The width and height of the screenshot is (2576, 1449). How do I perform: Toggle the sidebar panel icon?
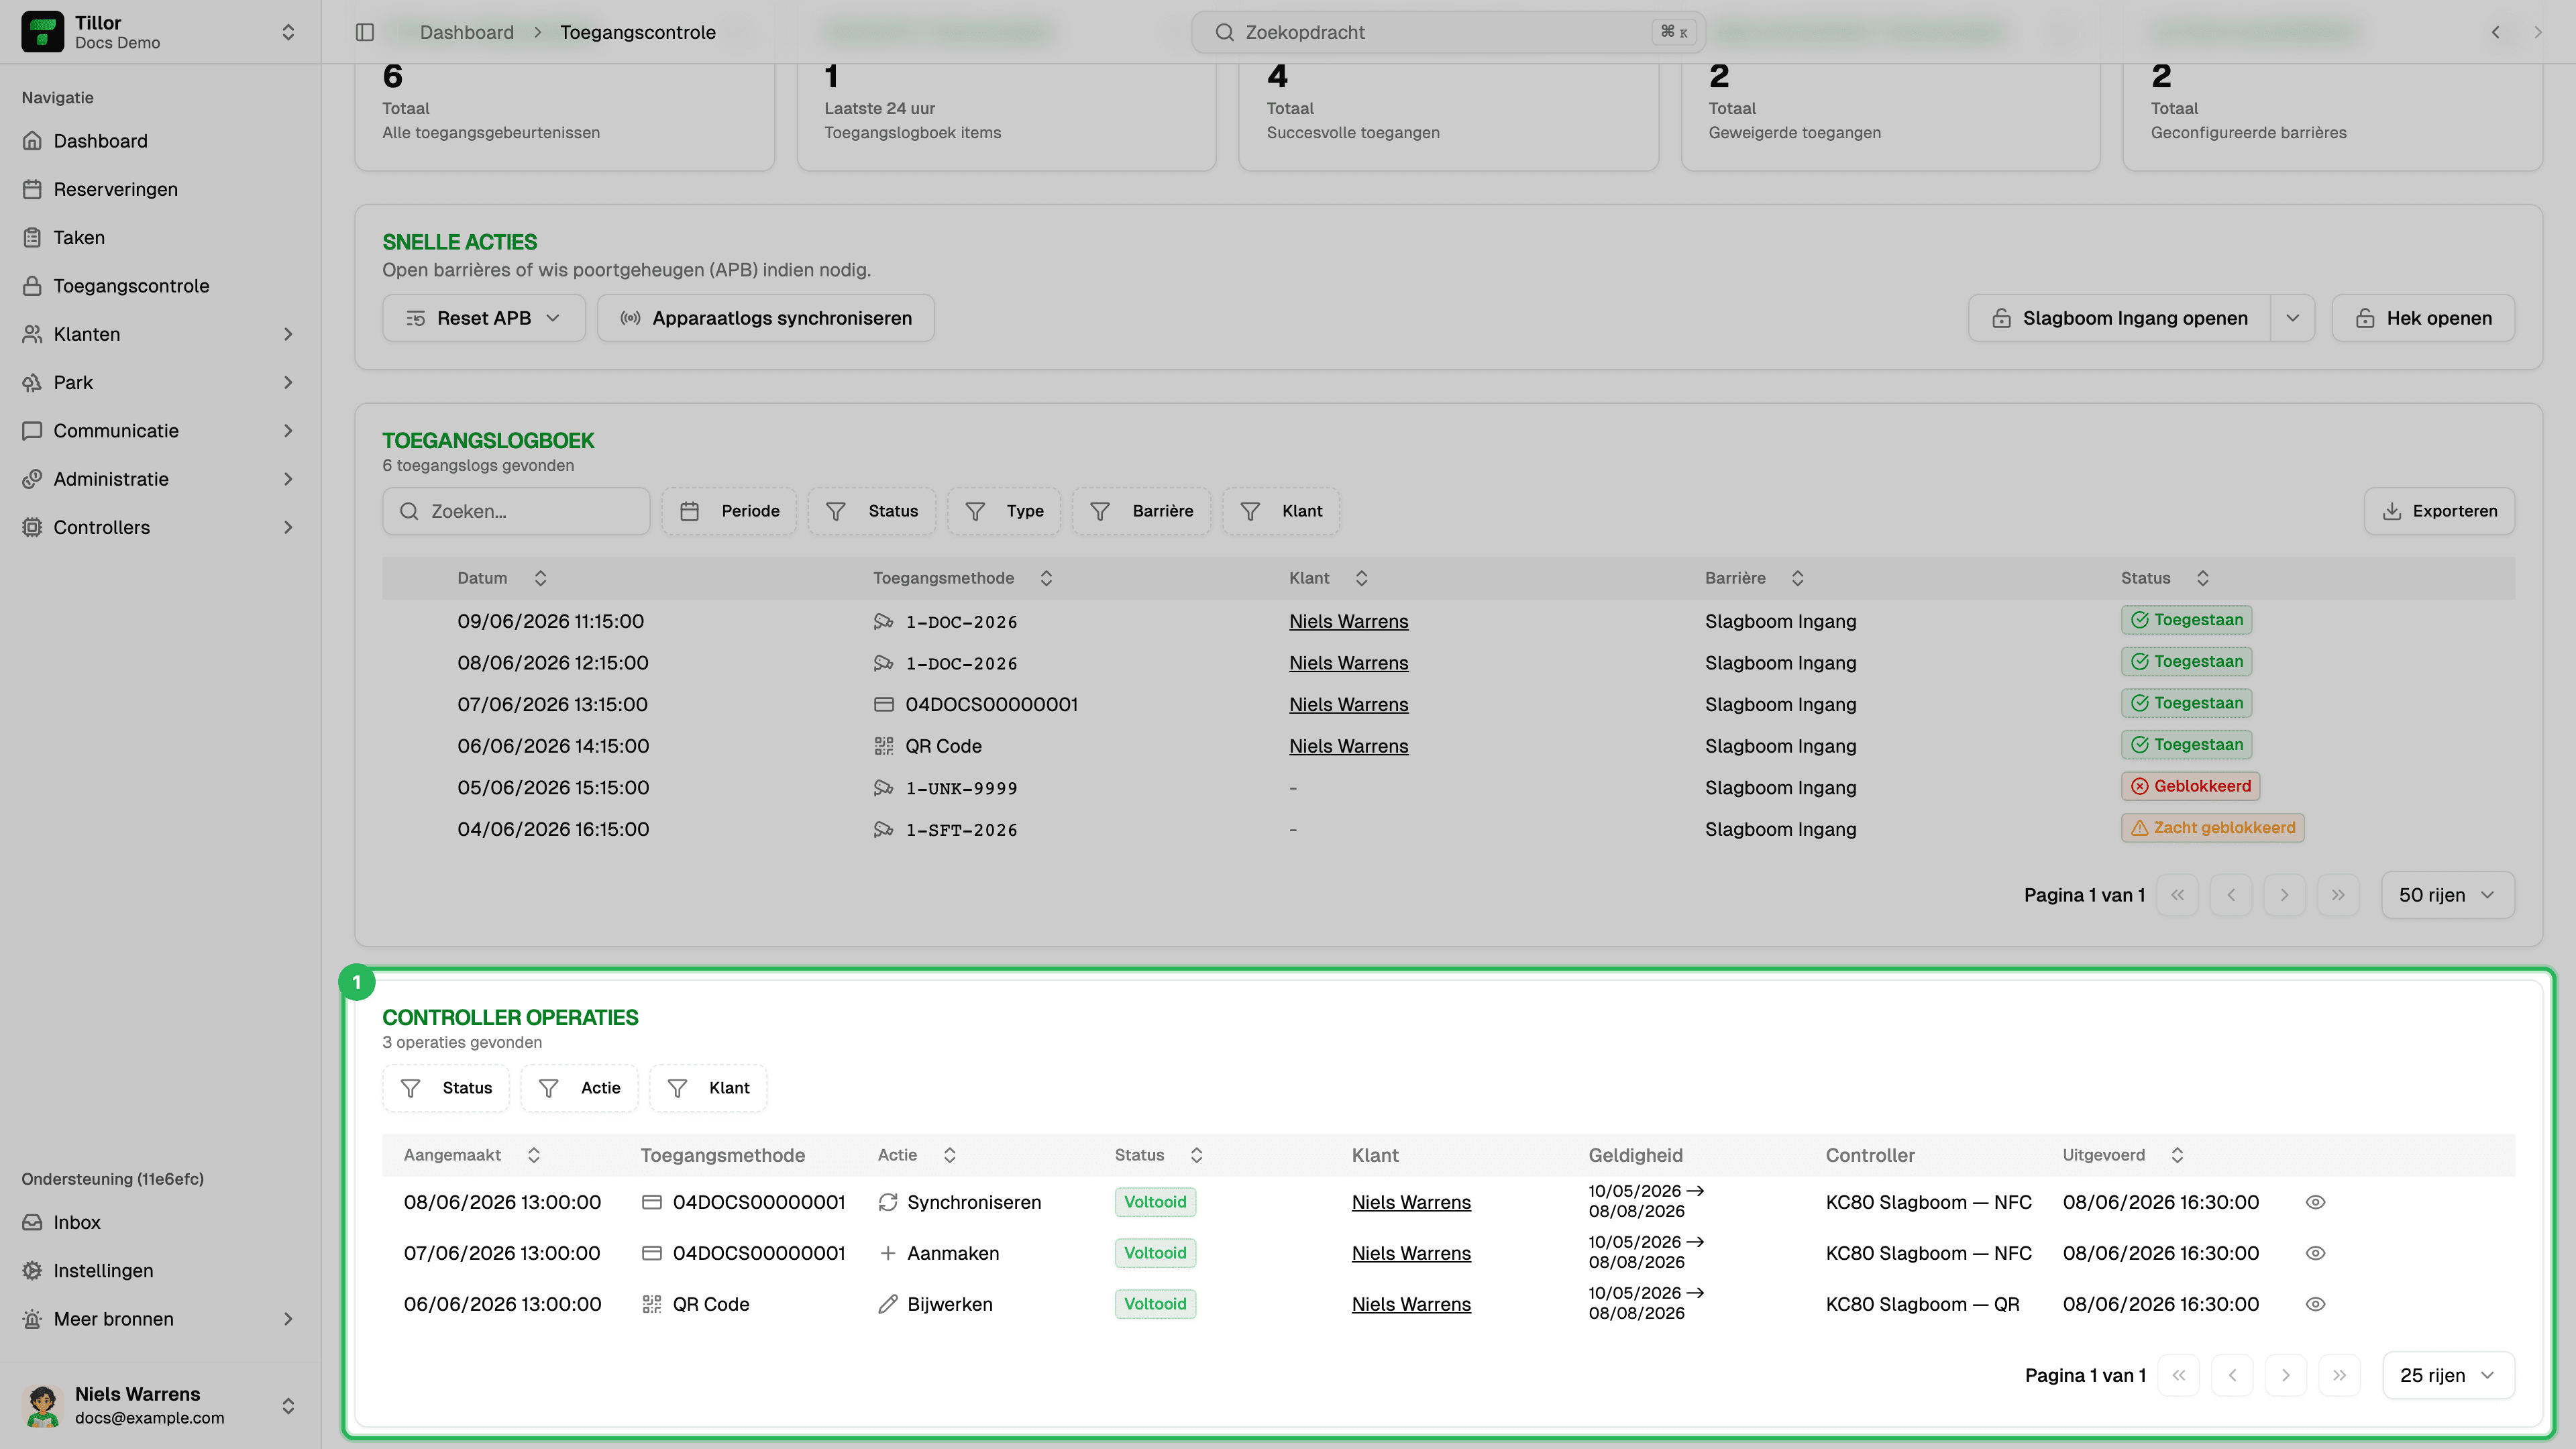(365, 32)
